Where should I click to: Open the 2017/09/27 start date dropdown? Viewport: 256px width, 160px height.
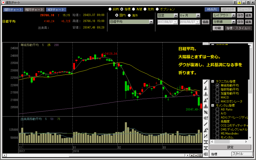click(x=176, y=22)
